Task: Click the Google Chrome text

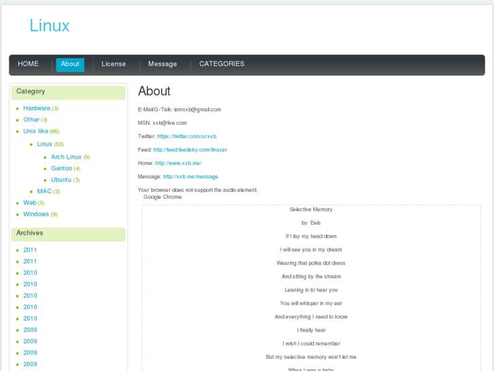Action: 162,197
